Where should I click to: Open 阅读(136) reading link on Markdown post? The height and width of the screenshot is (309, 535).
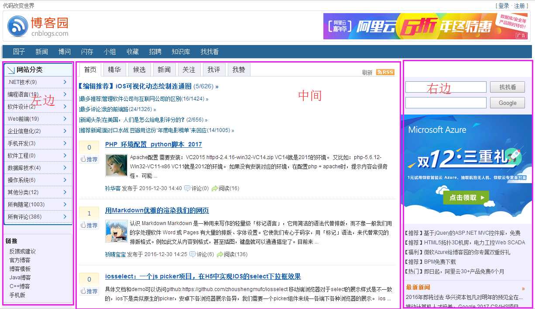(x=232, y=254)
